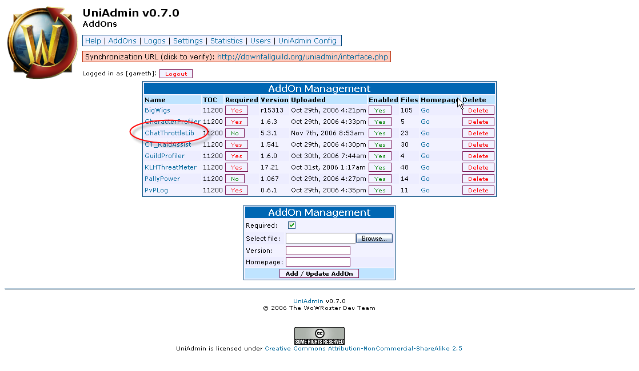Click the Logout button

176,74
